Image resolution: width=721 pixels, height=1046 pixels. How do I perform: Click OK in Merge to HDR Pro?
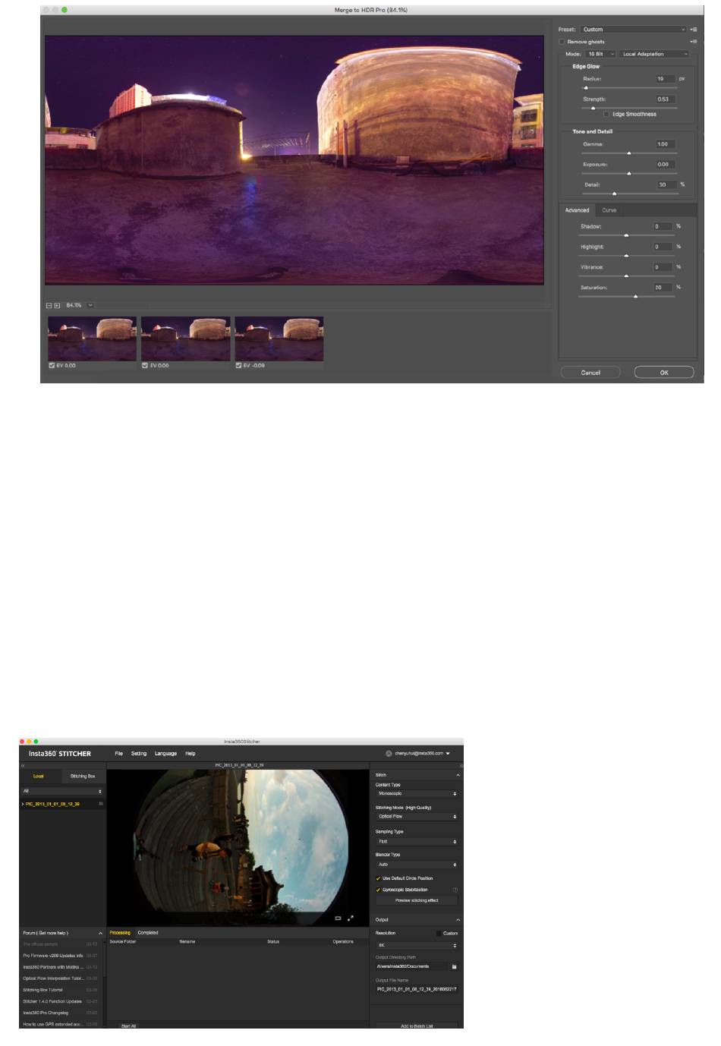coord(664,373)
